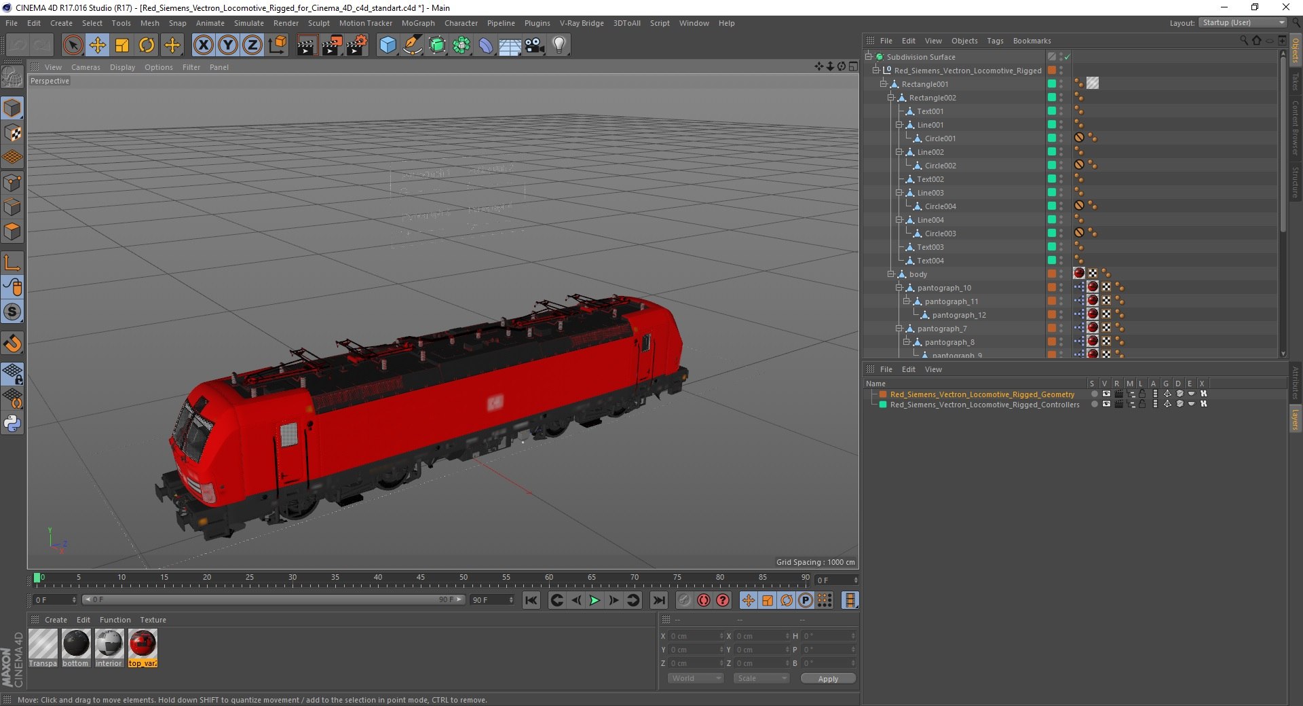Open the Character menu

point(461,23)
